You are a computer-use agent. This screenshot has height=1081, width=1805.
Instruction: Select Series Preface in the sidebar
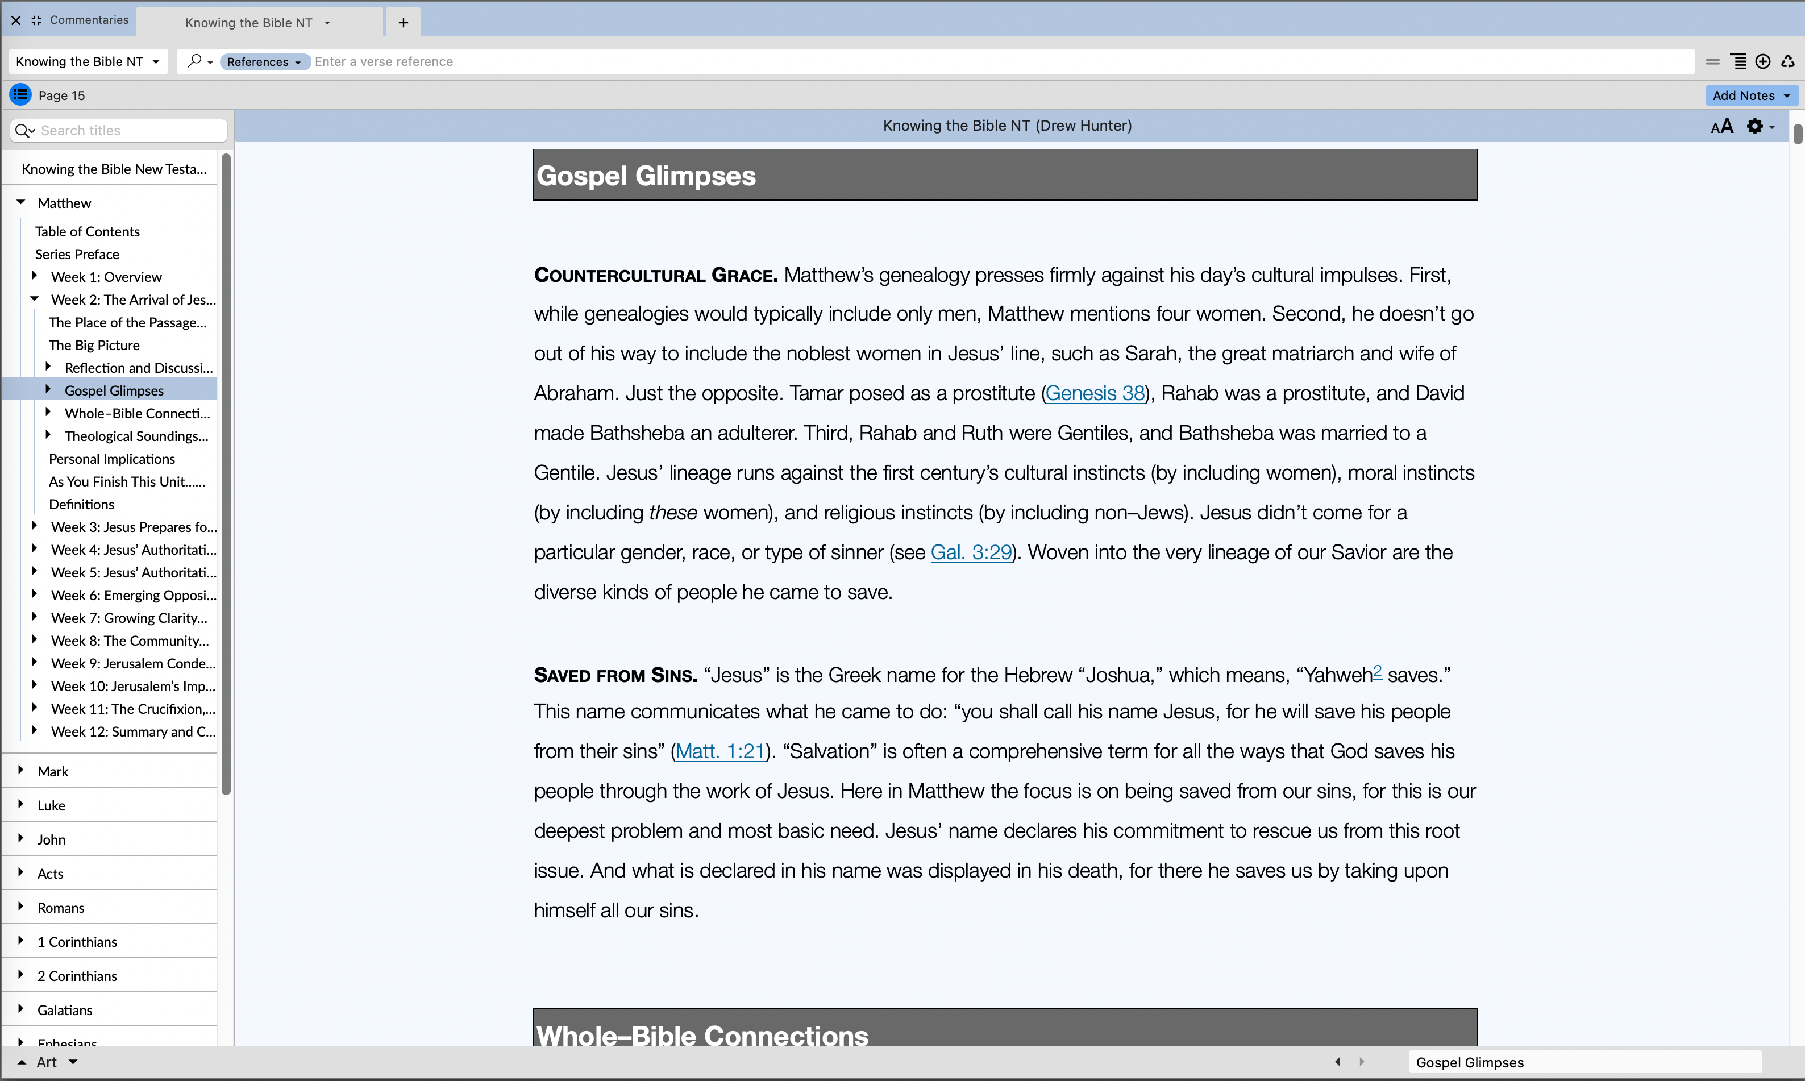coord(77,254)
